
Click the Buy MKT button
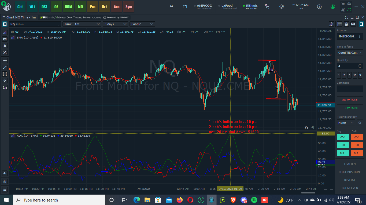coord(343,153)
